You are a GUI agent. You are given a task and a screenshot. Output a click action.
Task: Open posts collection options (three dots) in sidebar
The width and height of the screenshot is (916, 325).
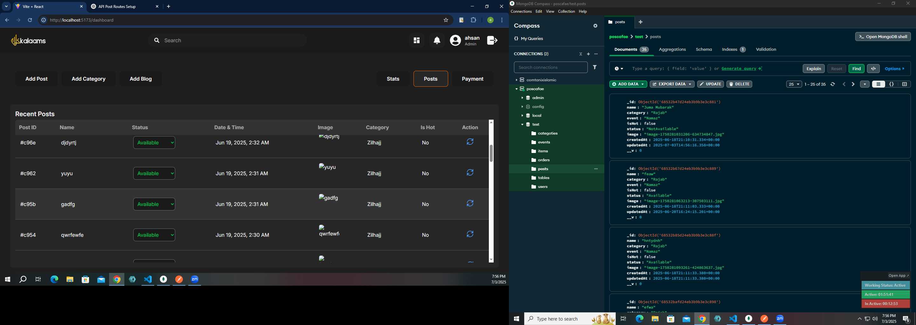click(x=596, y=169)
